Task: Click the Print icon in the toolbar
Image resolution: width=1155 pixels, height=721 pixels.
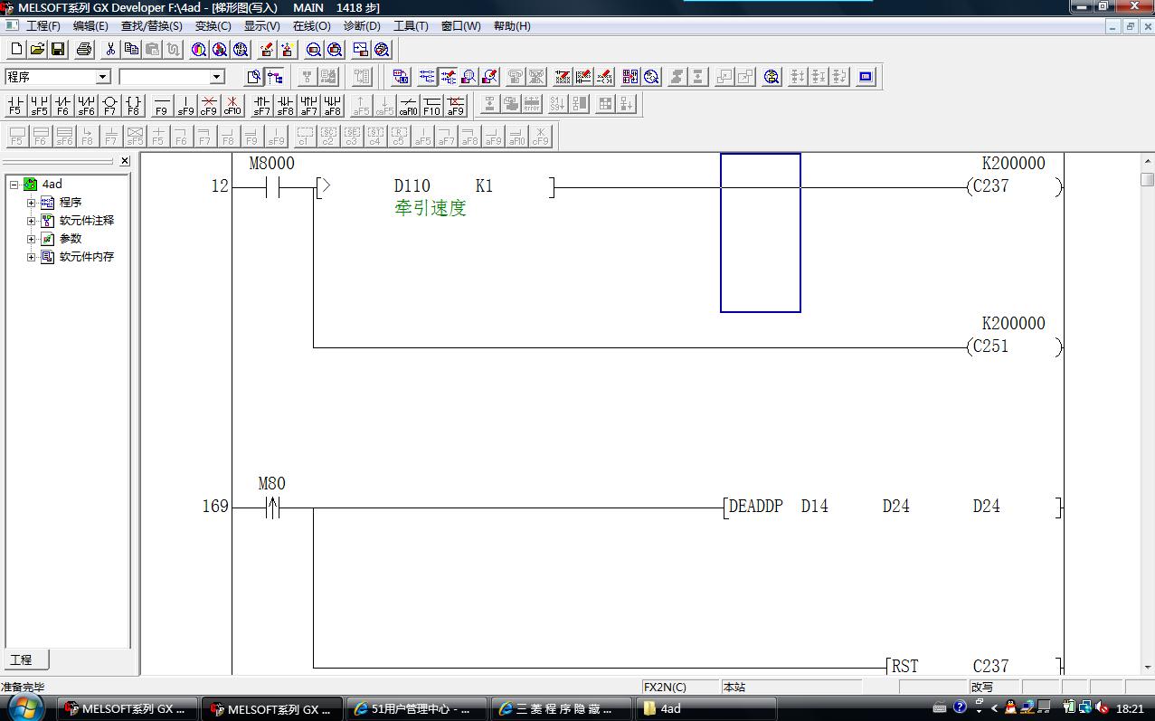Action: coord(84,49)
